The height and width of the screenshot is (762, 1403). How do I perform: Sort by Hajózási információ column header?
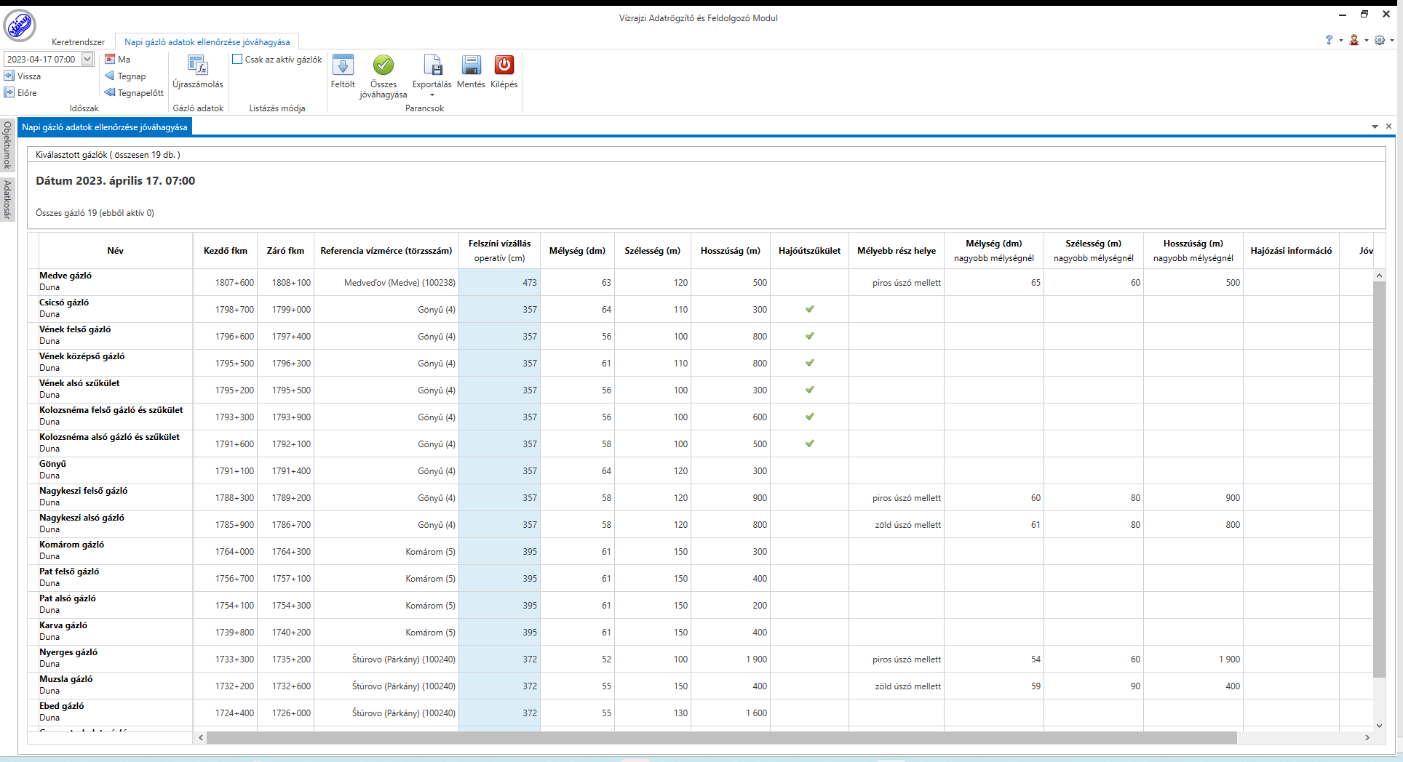(x=1291, y=251)
